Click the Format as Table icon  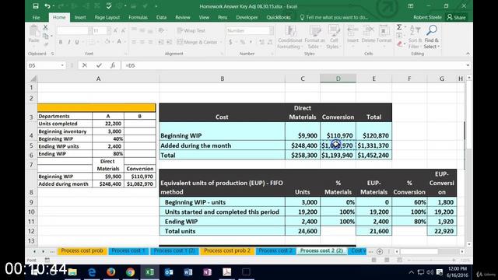pos(314,37)
